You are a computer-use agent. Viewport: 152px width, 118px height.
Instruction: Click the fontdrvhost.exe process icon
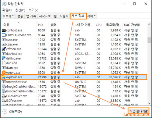coord(4,82)
